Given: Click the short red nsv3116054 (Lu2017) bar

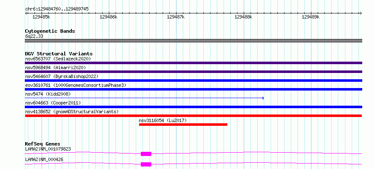Looking at the screenshot, I should pyautogui.click(x=183, y=125).
